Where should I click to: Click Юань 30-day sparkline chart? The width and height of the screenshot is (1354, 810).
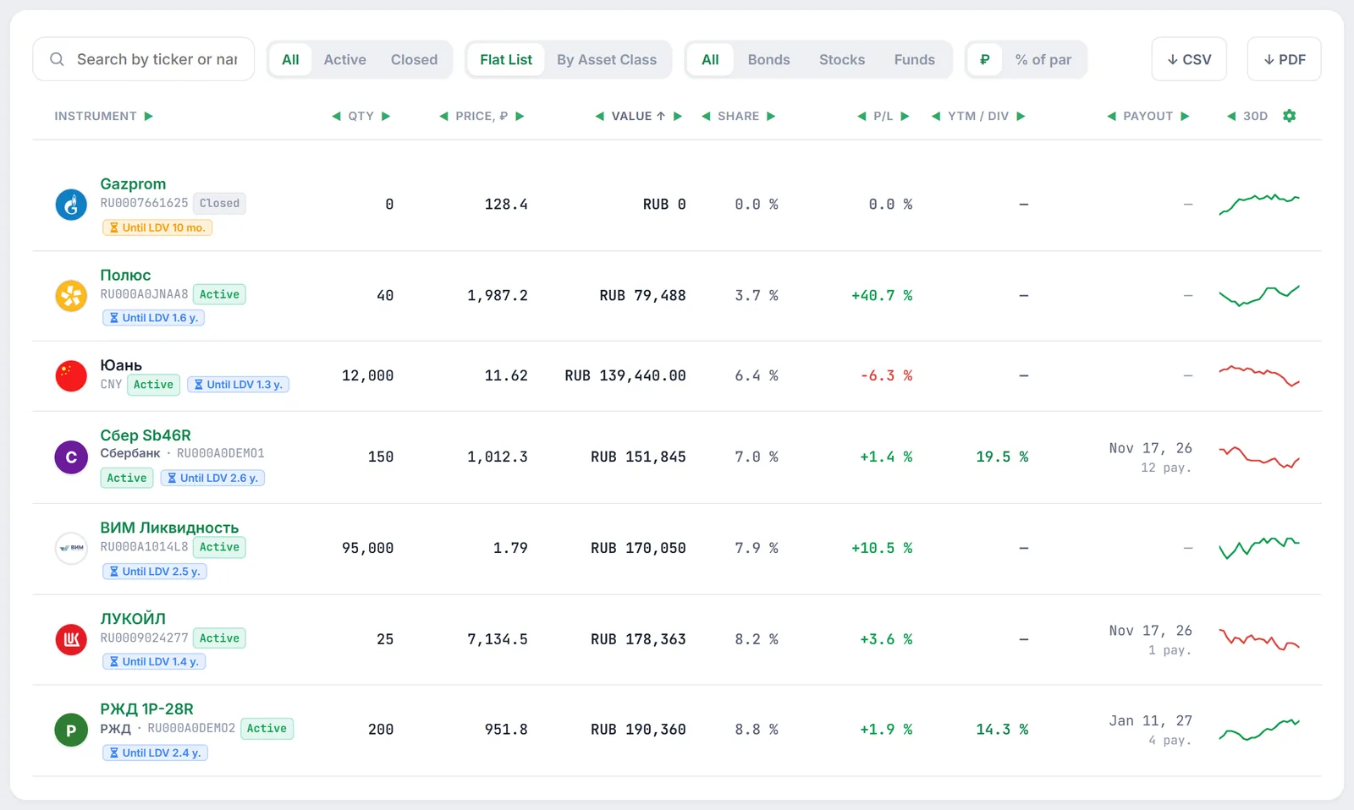click(x=1258, y=375)
